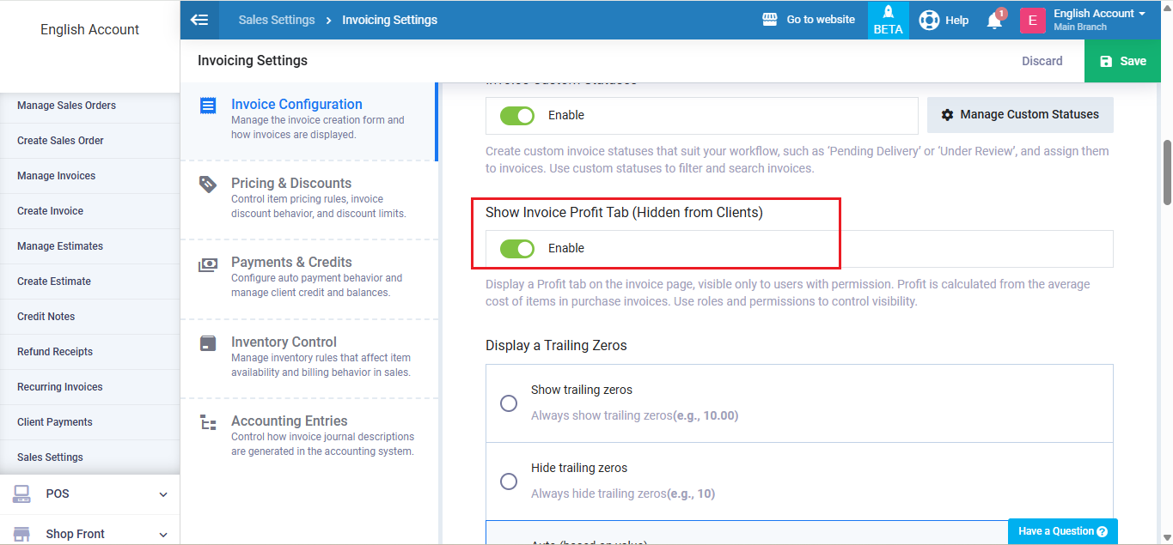Click the Pricing & Discounts tag icon
Viewport: 1173px width, 545px height.
[208, 184]
